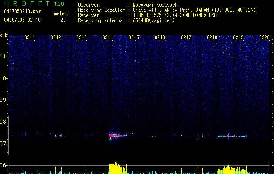Click the Ogata-vill. Akita-Pref. JAPAN location text
Image resolution: width=274 pixels, height=174 pixels.
(194, 10)
